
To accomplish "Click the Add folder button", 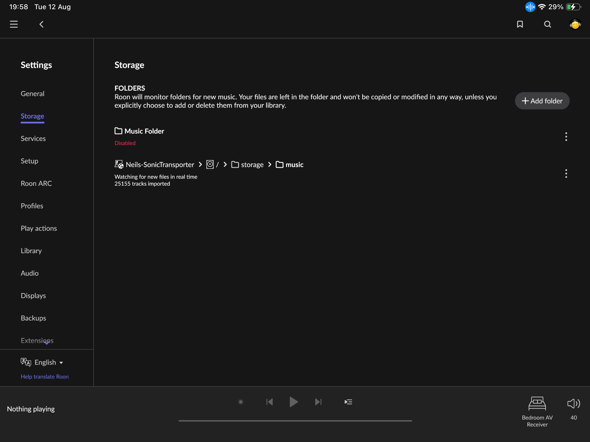I will coord(542,101).
